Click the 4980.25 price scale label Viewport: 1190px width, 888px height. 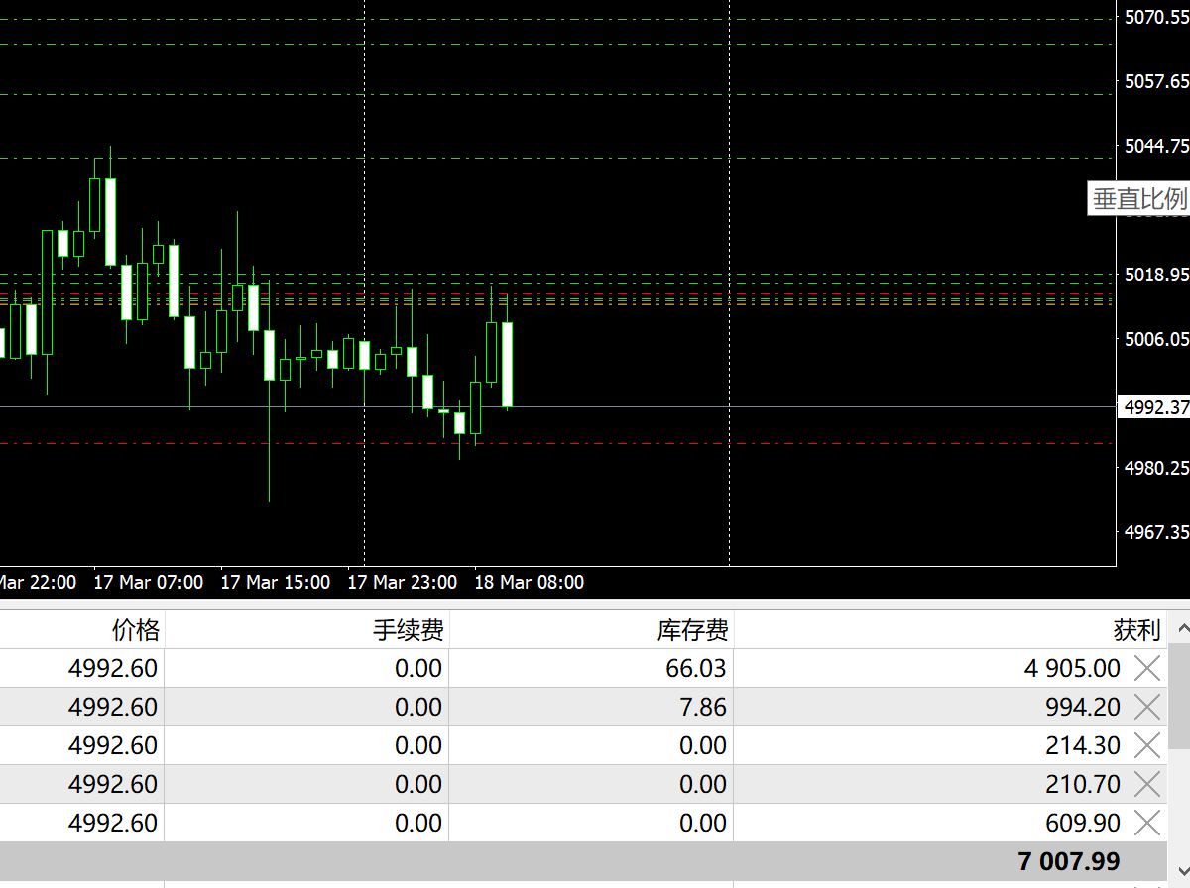pos(1156,468)
